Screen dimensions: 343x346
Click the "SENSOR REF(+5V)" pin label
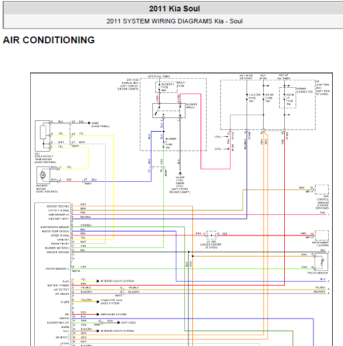point(58,206)
